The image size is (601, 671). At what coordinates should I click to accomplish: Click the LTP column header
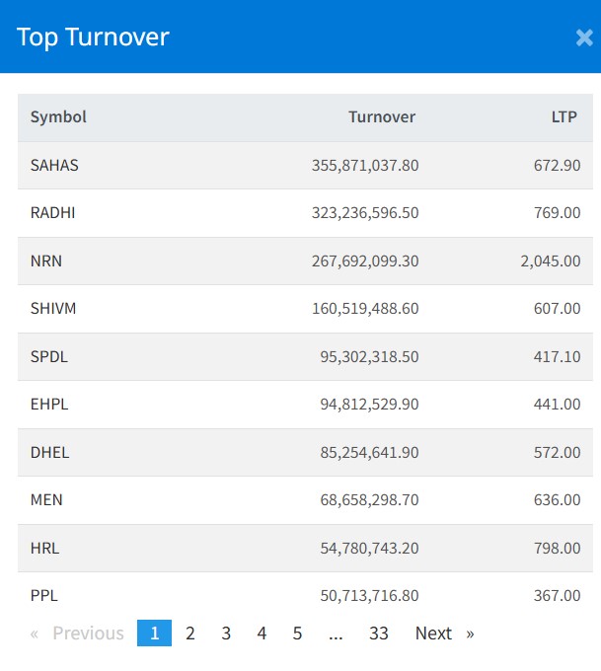[x=564, y=117]
